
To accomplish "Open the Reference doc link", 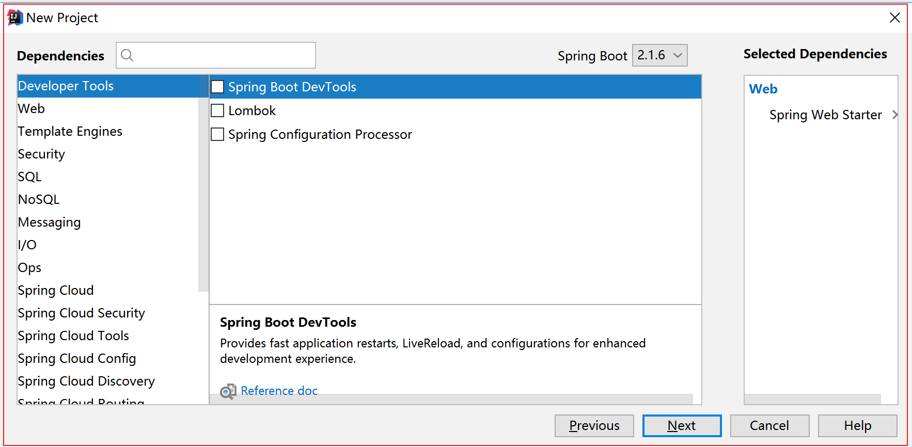I will click(279, 391).
